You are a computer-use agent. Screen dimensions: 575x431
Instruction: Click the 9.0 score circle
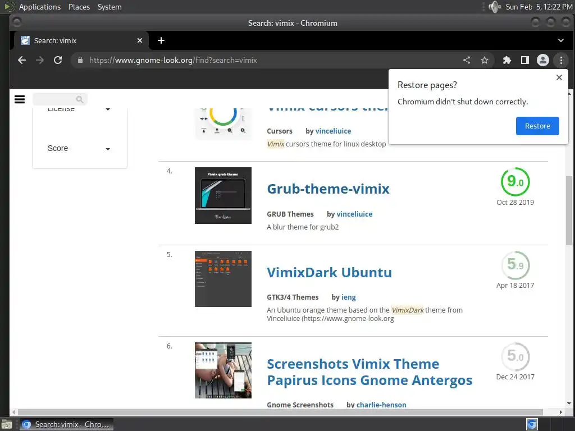[515, 182]
